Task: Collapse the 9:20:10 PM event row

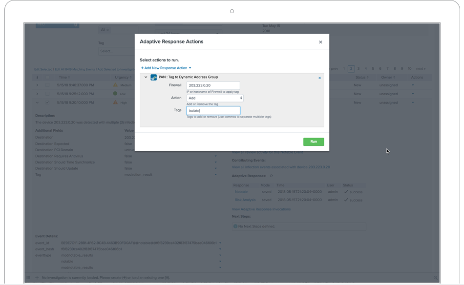Action: [37, 102]
